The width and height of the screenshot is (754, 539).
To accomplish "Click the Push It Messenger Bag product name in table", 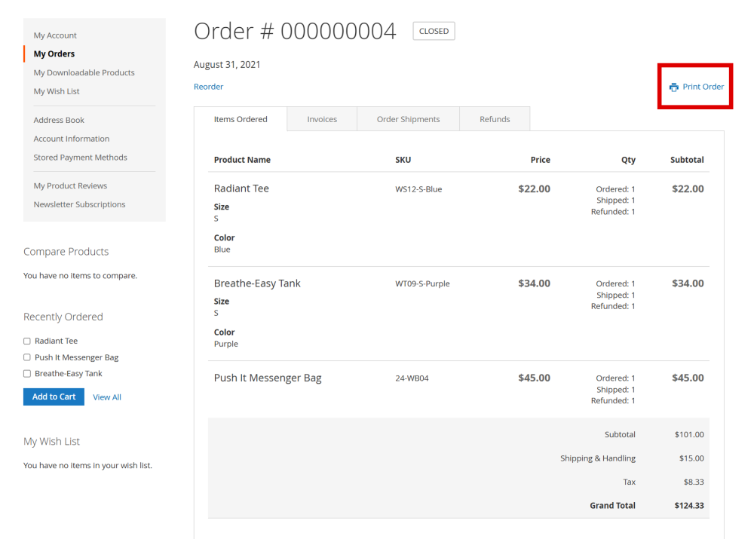I will coord(268,378).
